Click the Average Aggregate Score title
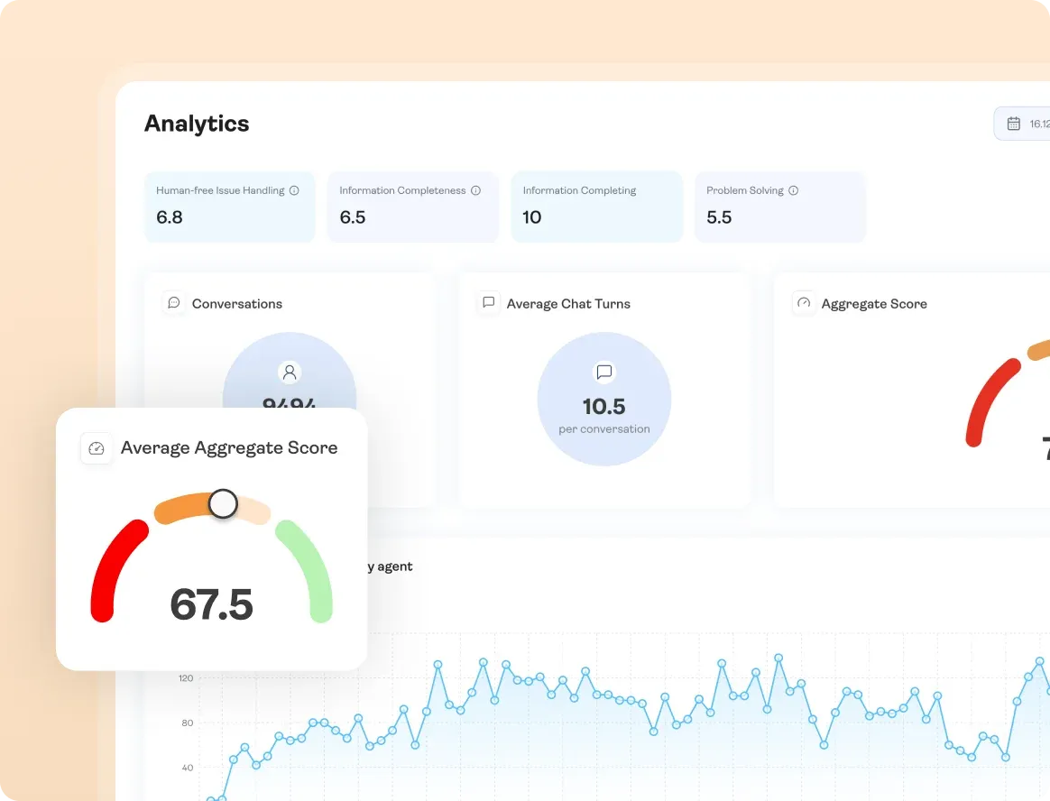 pos(229,447)
